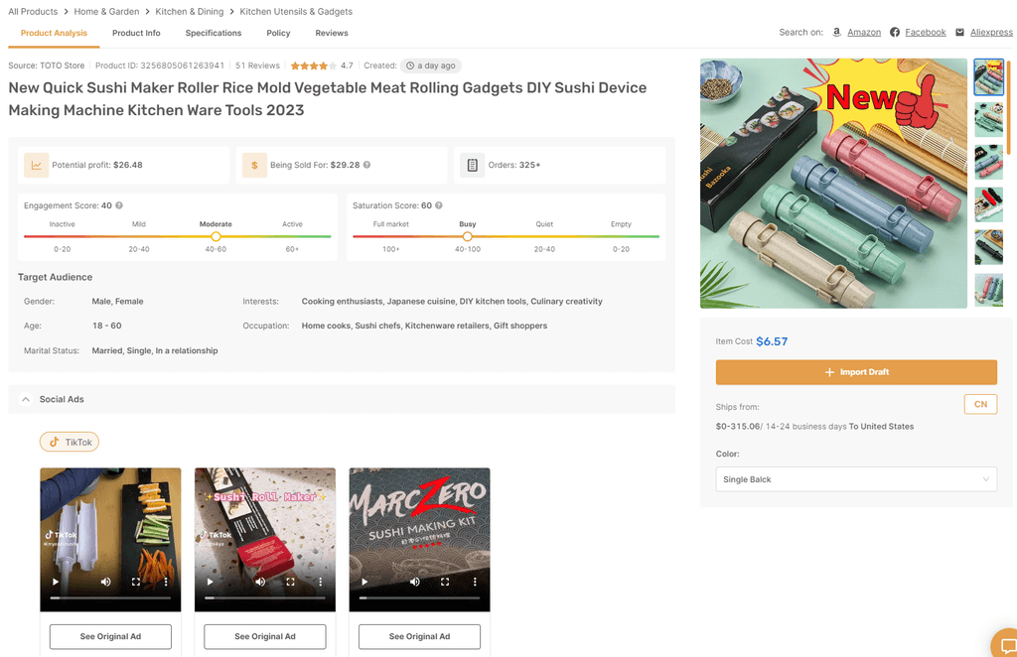This screenshot has width=1017, height=657.
Task: Click Engagement Score slider handle
Action: pos(216,236)
